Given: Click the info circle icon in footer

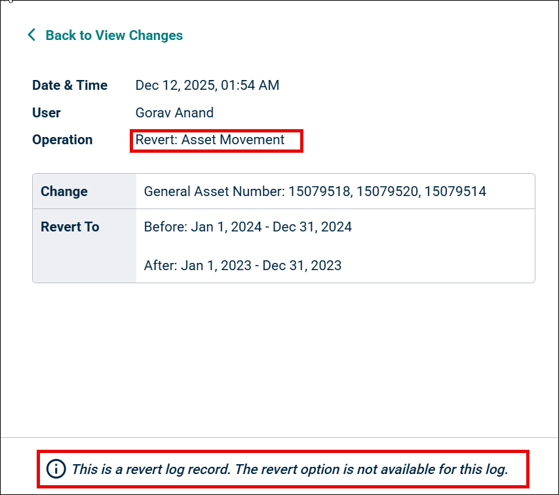Looking at the screenshot, I should pyautogui.click(x=56, y=469).
